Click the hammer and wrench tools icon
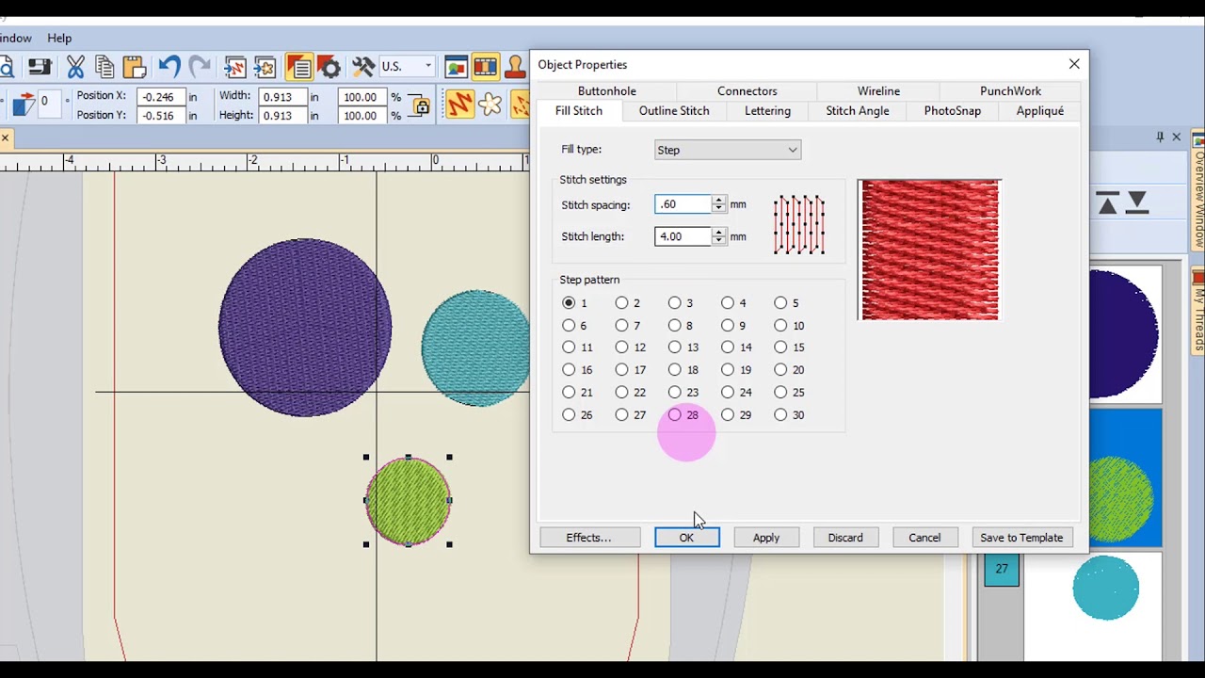Screen dimensions: 1205x678 click(363, 67)
